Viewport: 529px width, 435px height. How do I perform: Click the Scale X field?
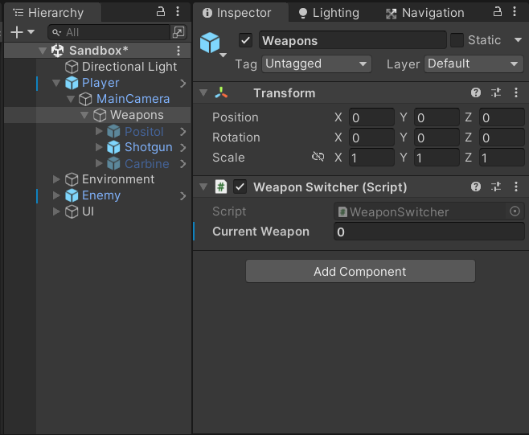pos(371,158)
